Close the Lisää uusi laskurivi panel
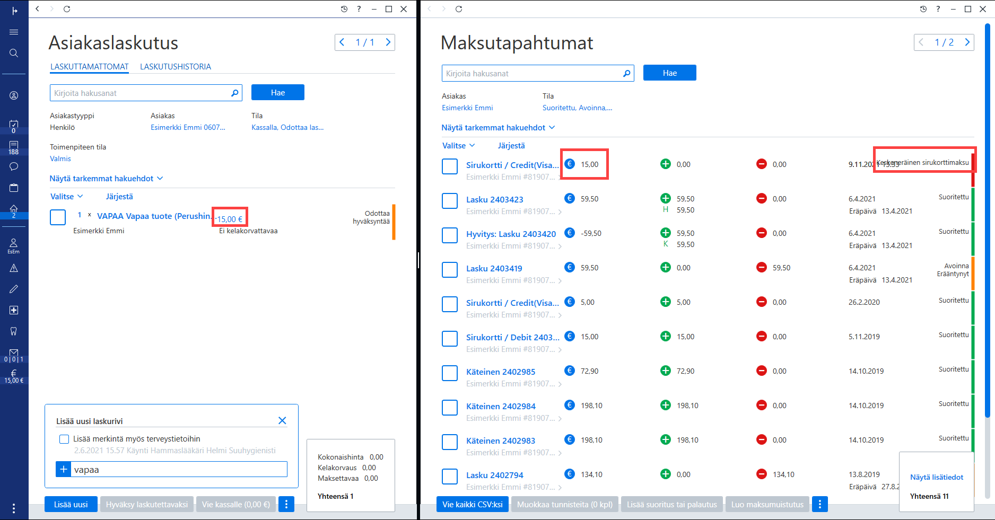Viewport: 995px width, 520px height. [x=282, y=420]
